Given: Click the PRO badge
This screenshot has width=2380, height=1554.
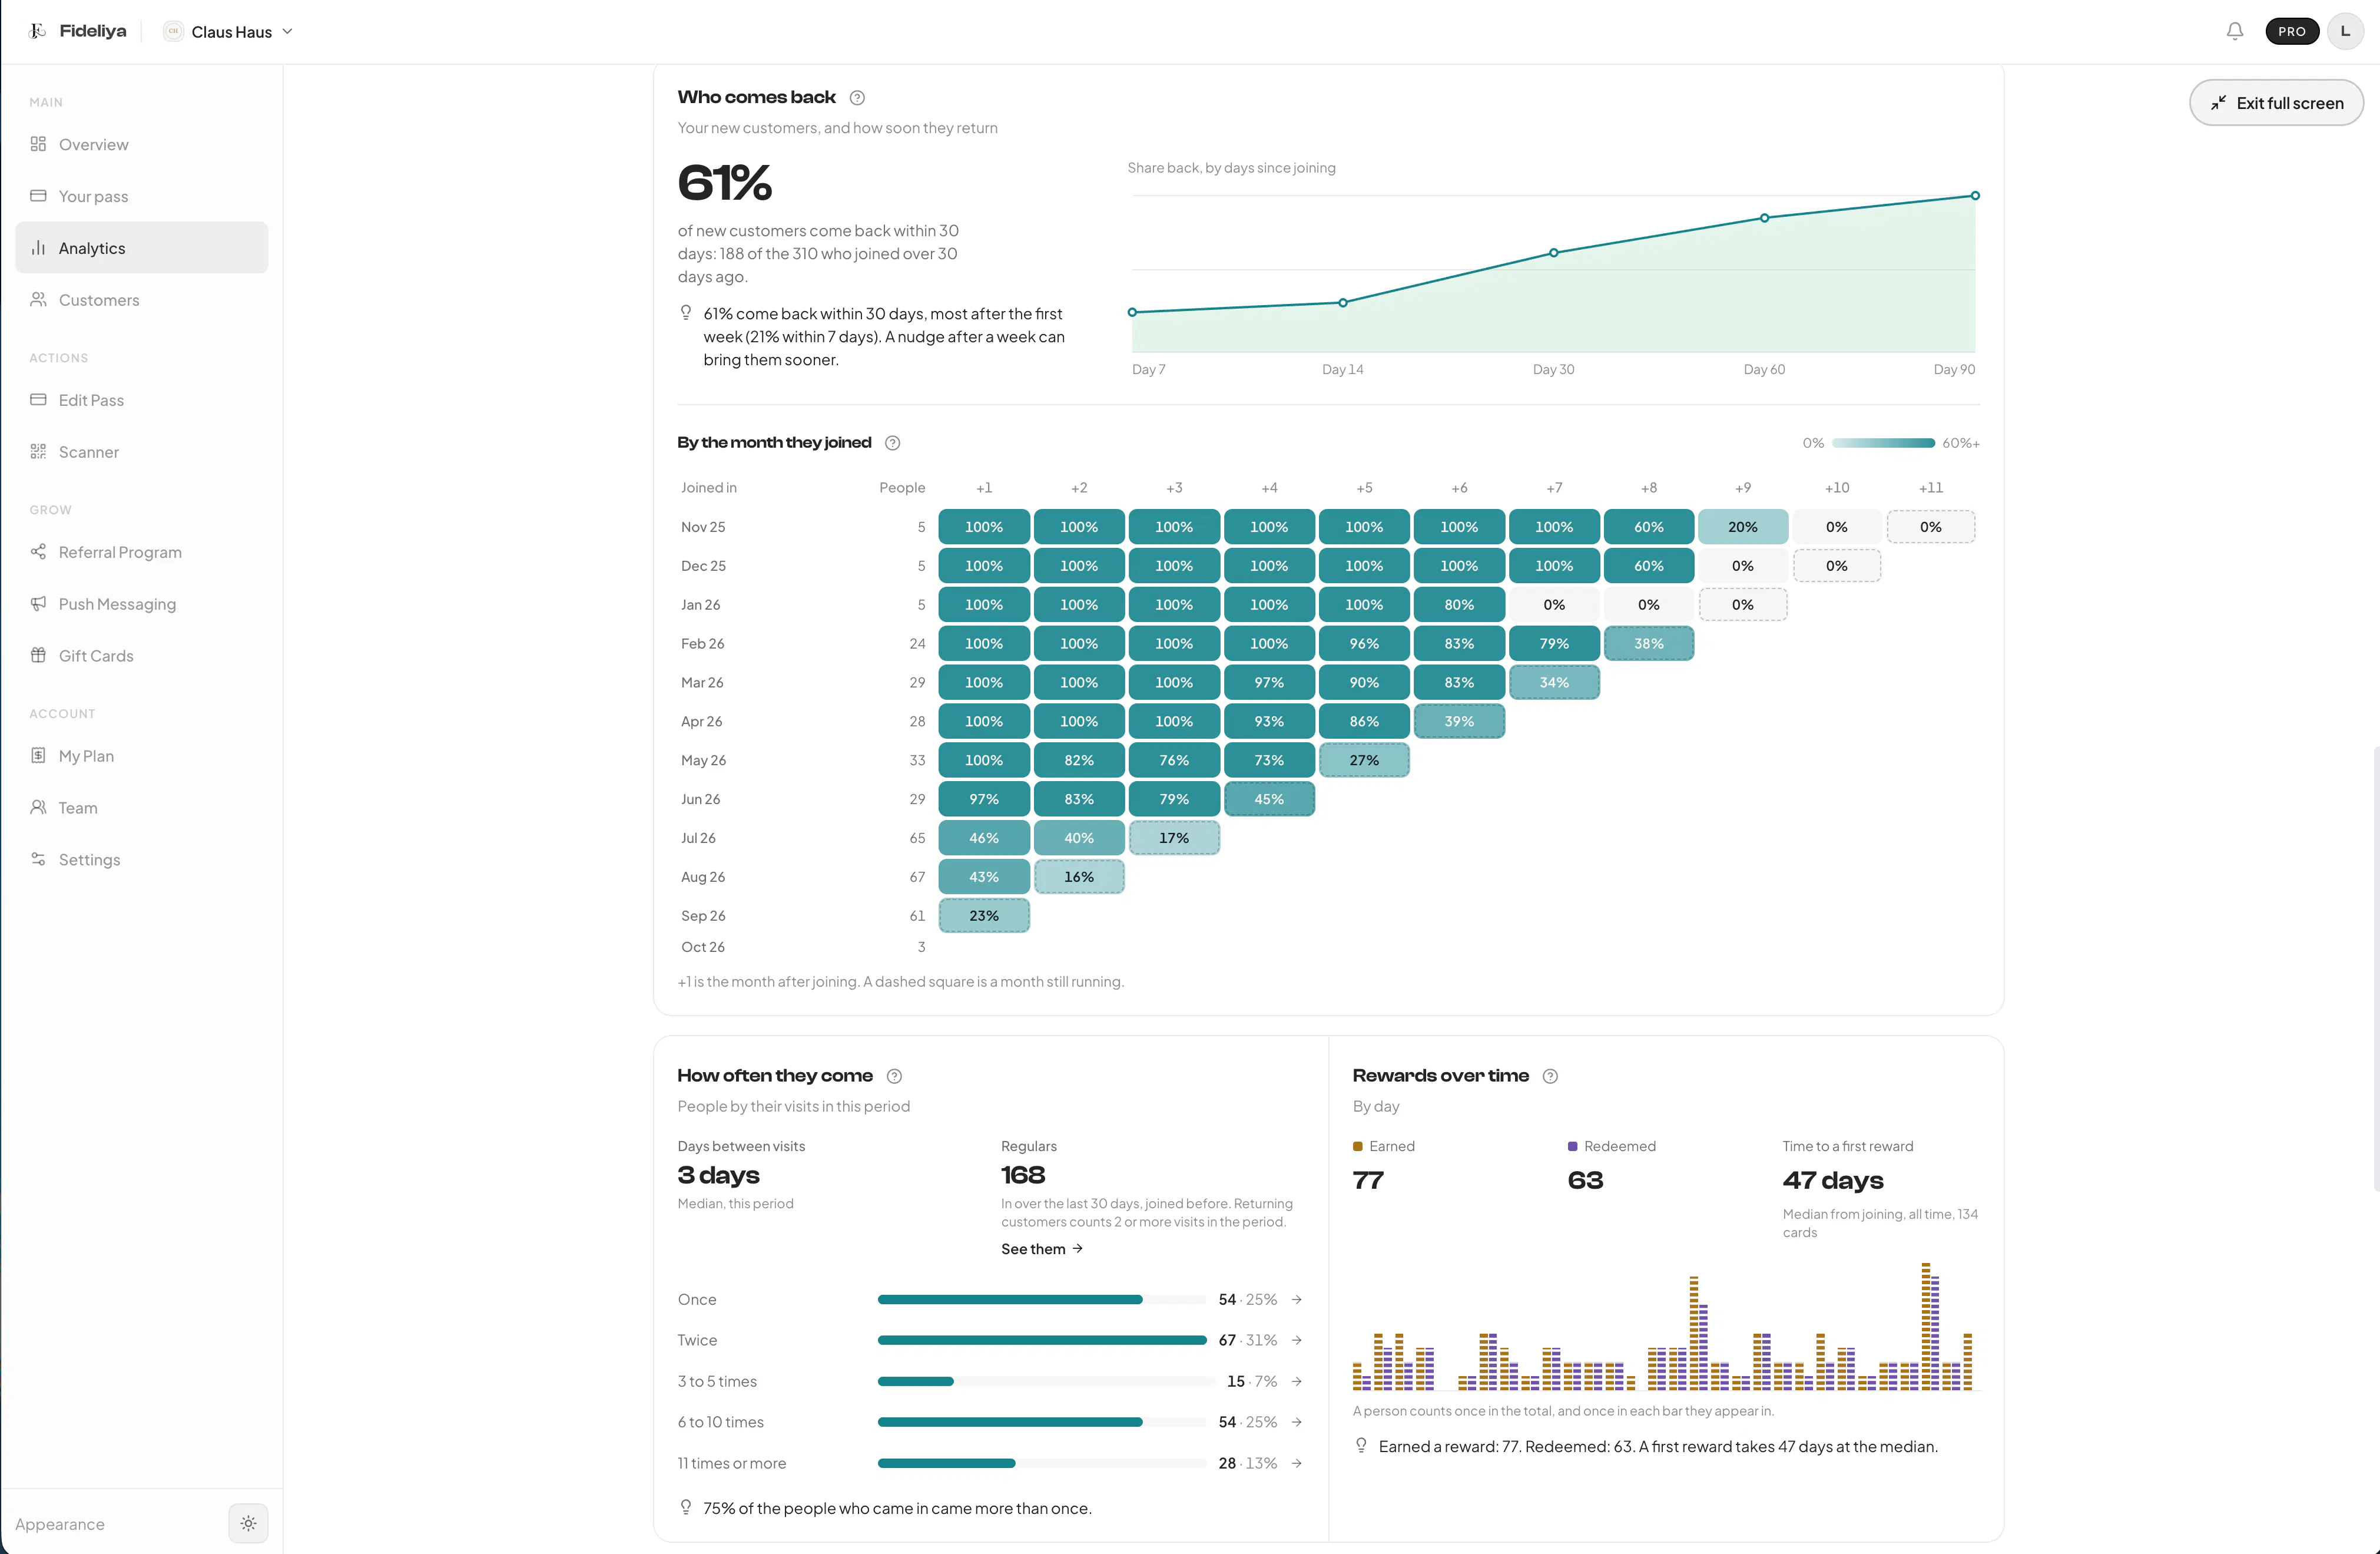Looking at the screenshot, I should pos(2292,31).
